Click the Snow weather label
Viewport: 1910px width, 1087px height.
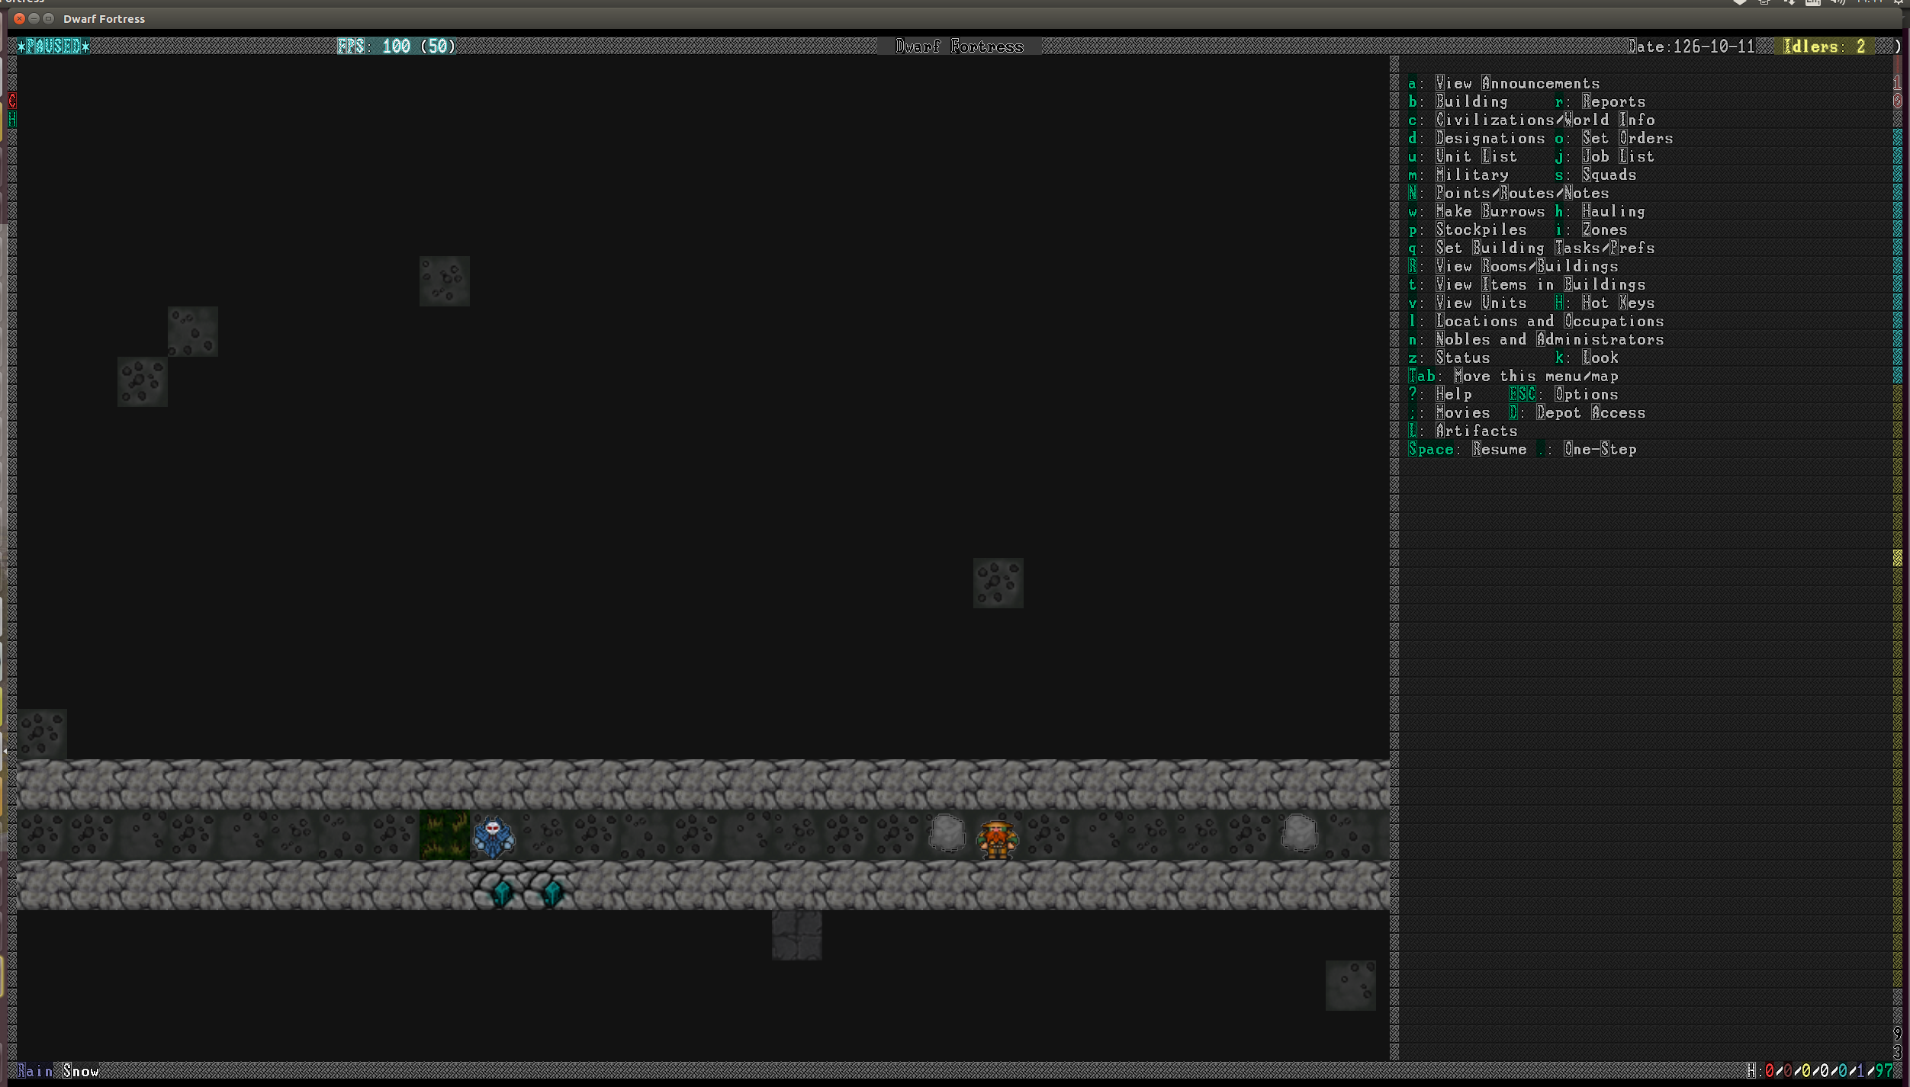(81, 1071)
